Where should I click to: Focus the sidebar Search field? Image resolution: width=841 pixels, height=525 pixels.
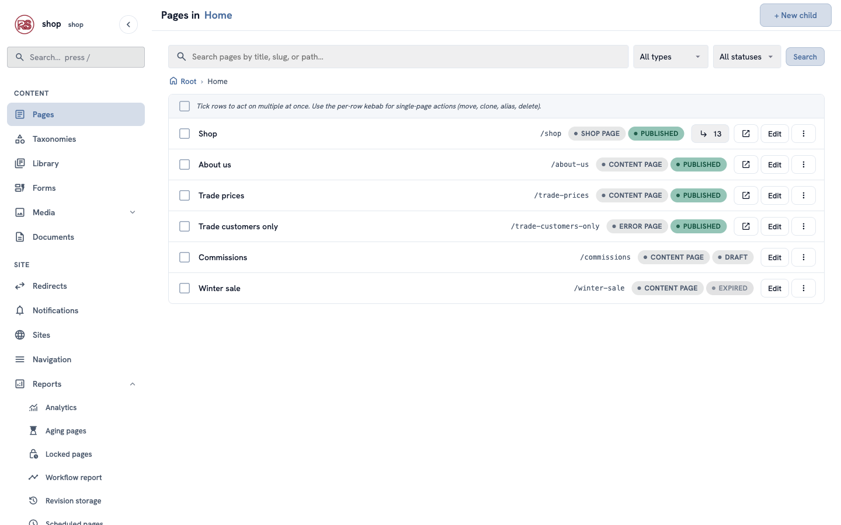click(76, 57)
